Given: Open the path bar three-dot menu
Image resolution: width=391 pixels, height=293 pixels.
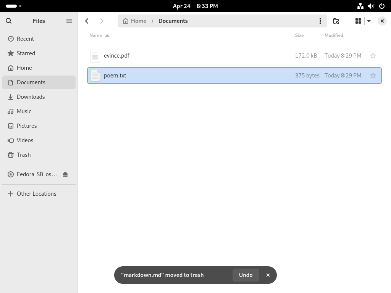Looking at the screenshot, I should coord(320,21).
